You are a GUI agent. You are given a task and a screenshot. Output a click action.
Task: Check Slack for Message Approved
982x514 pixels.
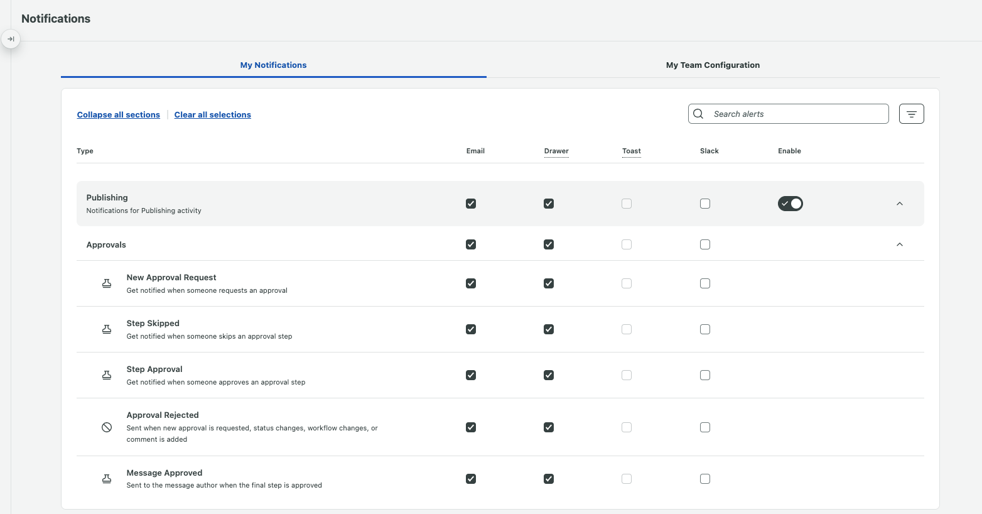pos(705,479)
